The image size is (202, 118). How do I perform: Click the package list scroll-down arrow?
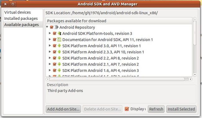195,75
